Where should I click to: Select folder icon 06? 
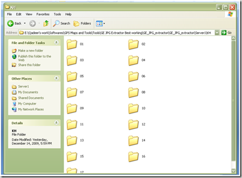tap(134, 76)
